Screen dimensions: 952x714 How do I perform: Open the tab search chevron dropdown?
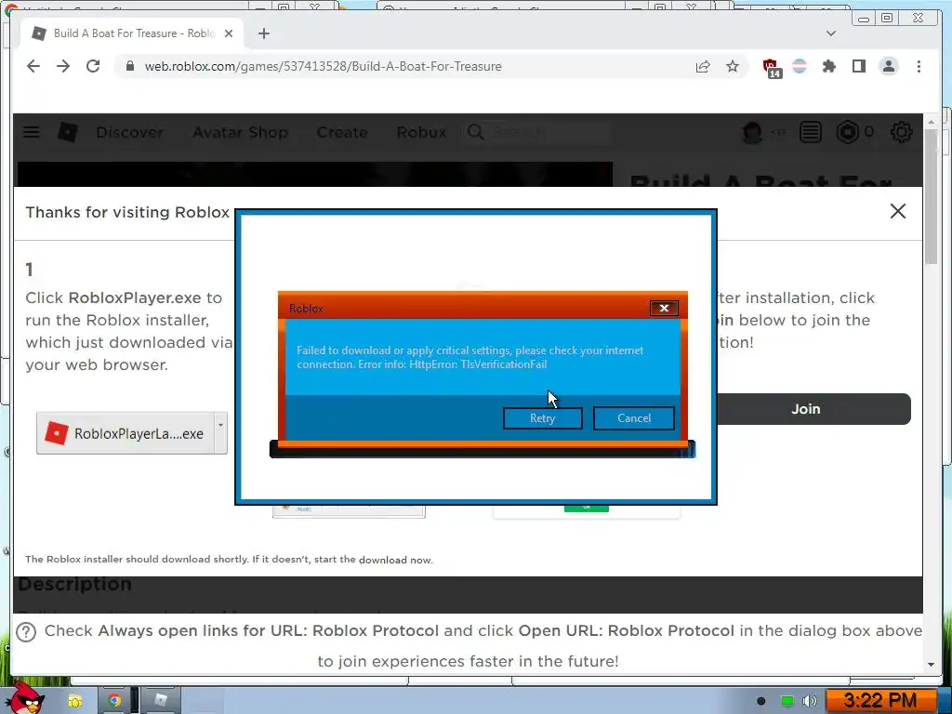coord(831,33)
